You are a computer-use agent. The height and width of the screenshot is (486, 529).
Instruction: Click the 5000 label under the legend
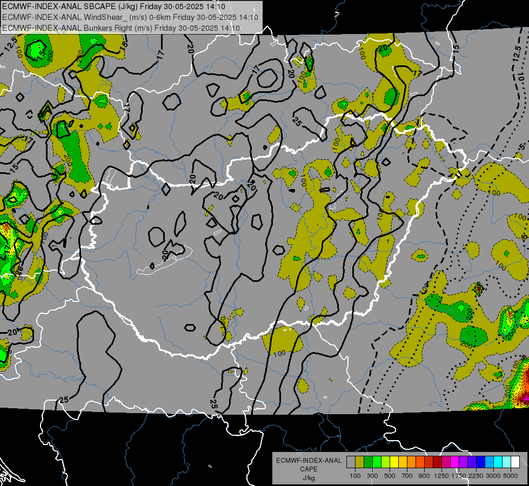tap(511, 476)
